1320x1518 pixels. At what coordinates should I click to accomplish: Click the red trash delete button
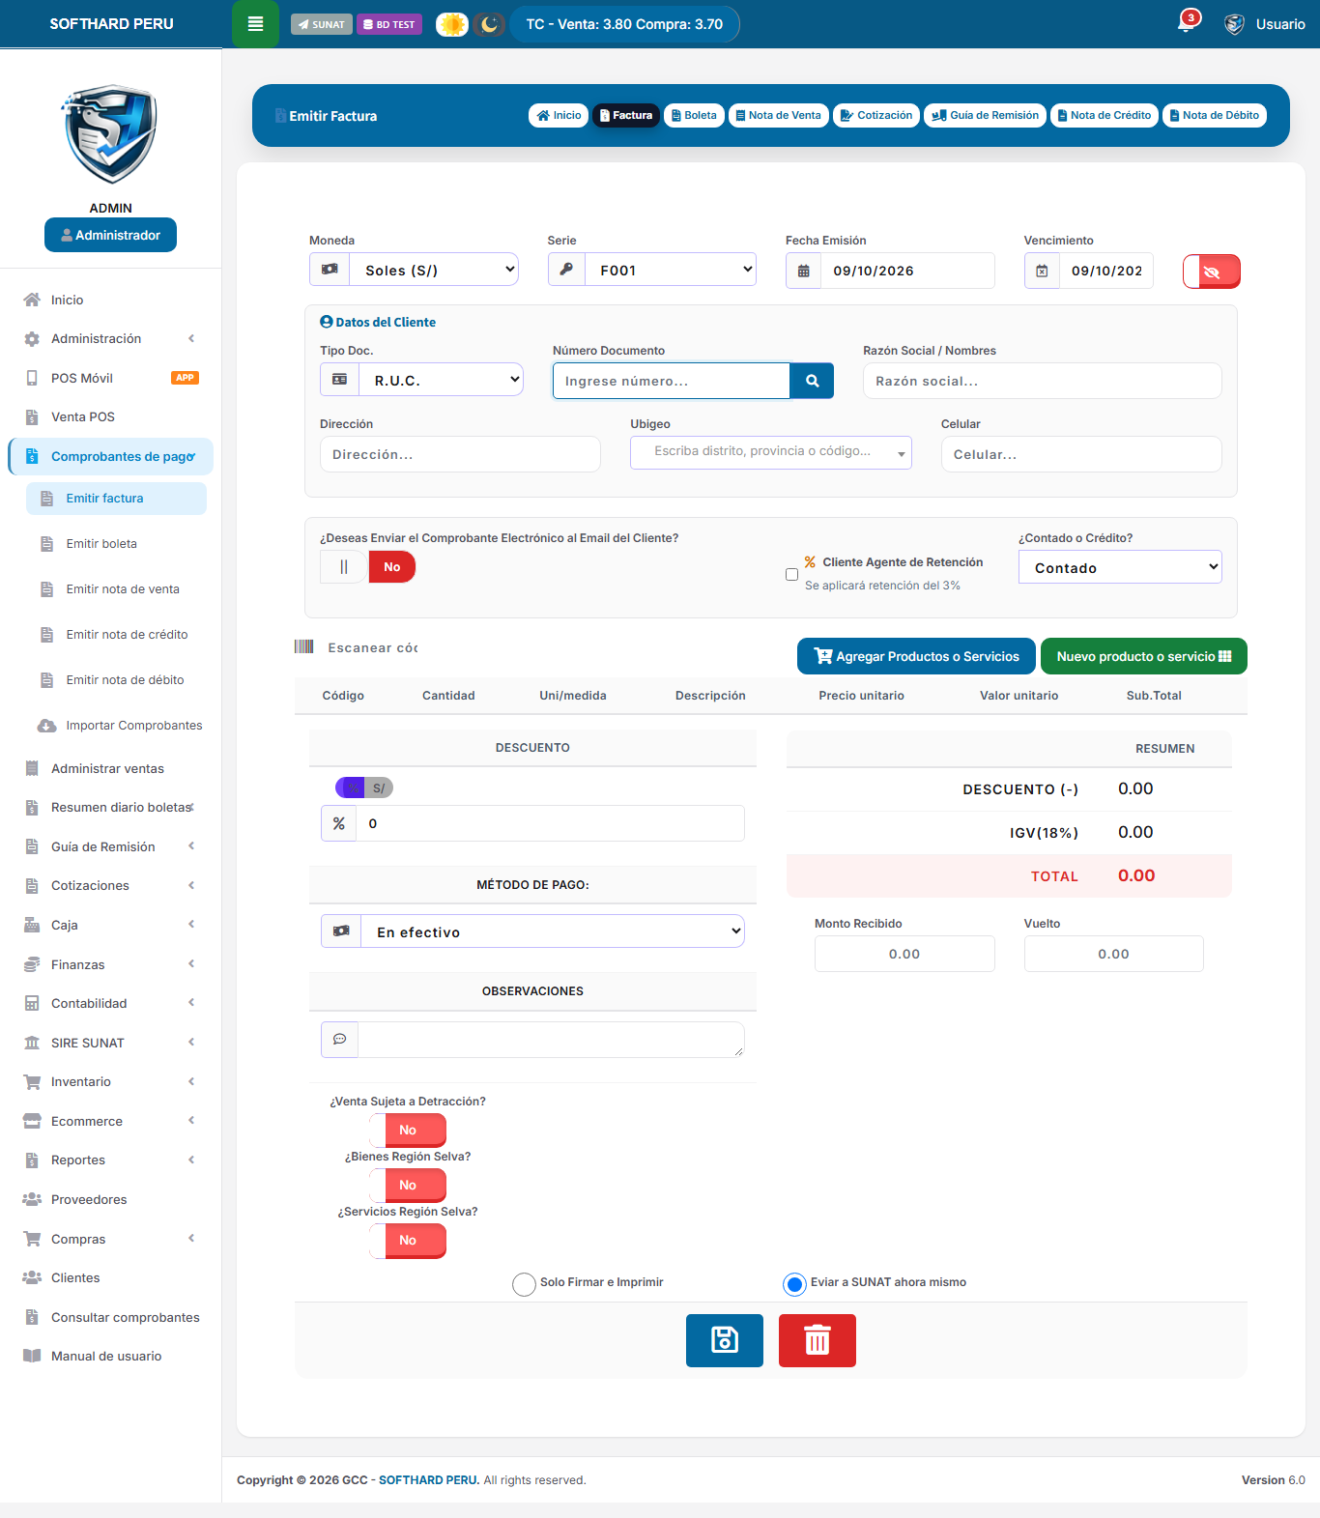818,1340
